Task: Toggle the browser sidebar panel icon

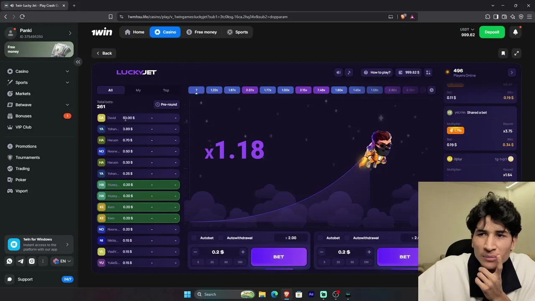Action: point(496,17)
